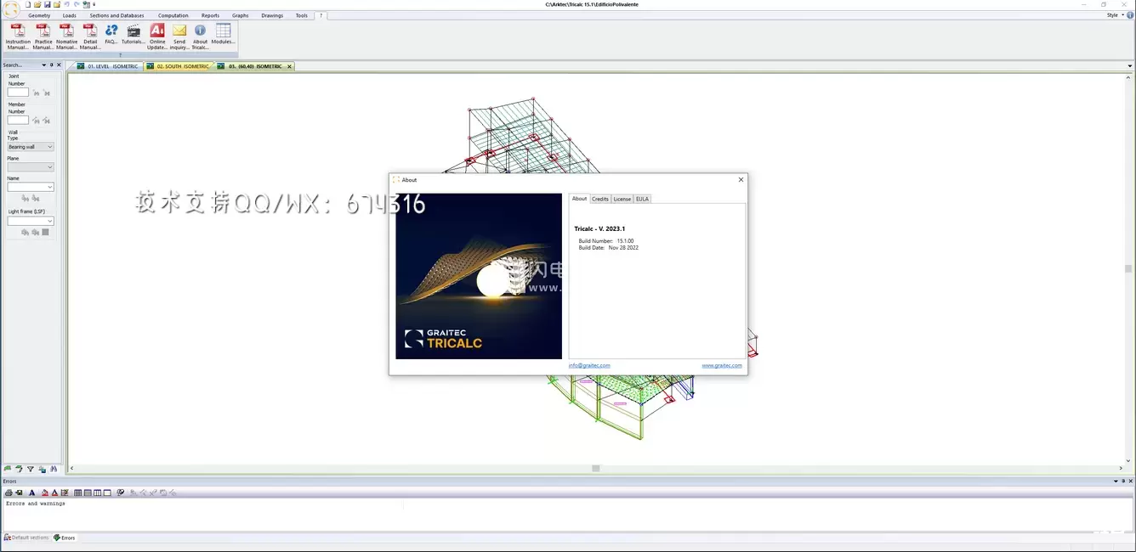Screen dimensions: 1136x552
Task: Open the EULA tab in About dialog
Action: [642, 199]
